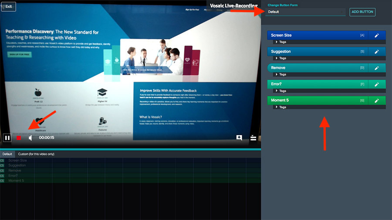Open the Change Button Form dropdown

point(305,12)
